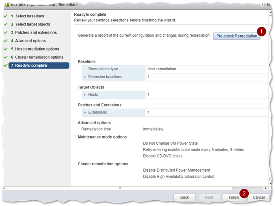275x206 pixels.
Task: Click Do Not Change VM Power State text
Action: coord(170,143)
